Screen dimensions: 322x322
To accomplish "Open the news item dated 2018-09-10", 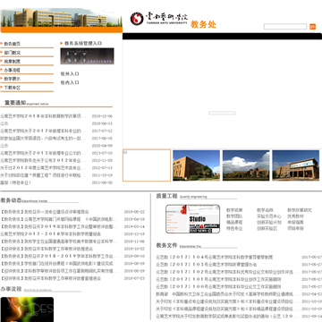I will (59, 256).
